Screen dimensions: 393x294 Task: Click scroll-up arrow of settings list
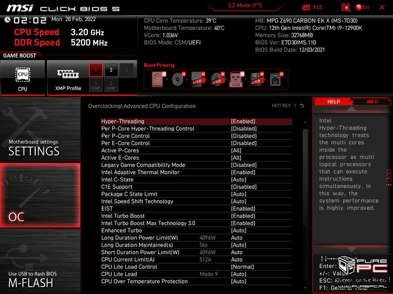[x=305, y=122]
